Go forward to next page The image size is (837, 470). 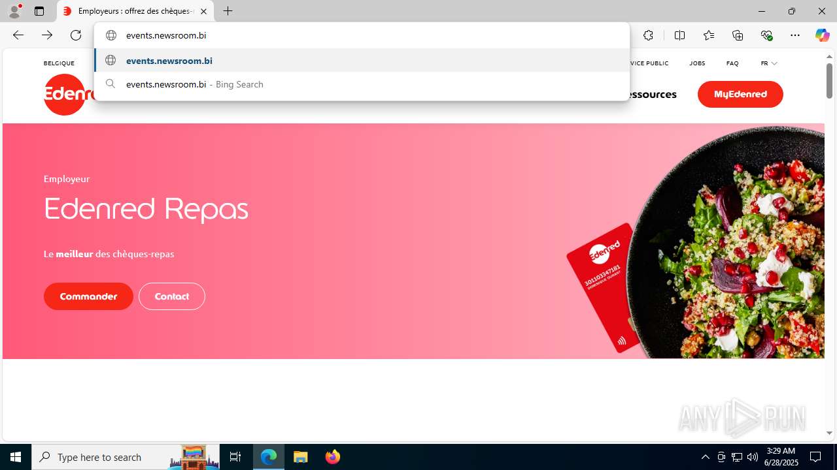[47, 35]
